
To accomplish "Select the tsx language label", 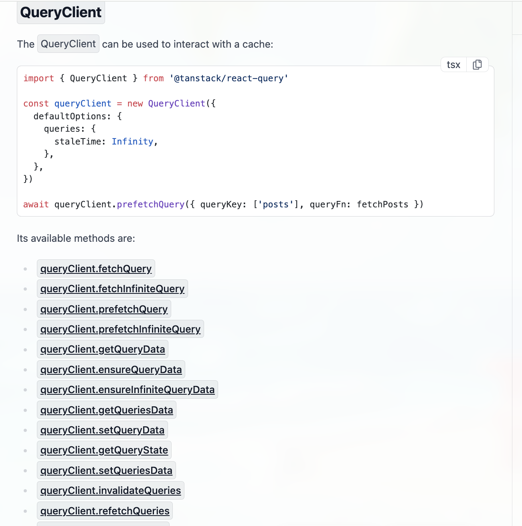I will [453, 64].
